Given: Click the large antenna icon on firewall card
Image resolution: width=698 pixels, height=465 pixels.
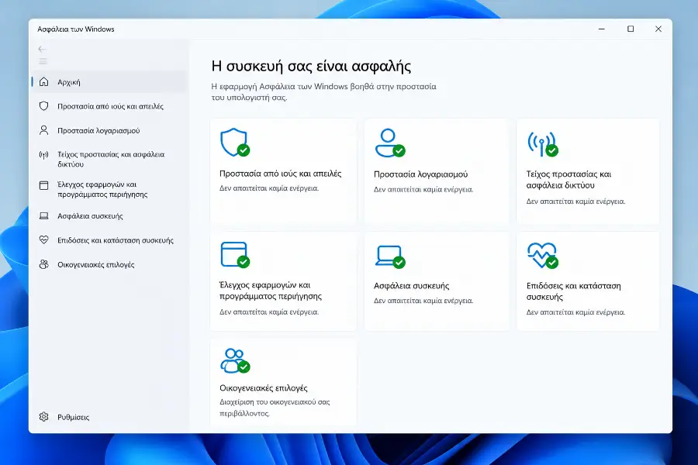Looking at the screenshot, I should tap(543, 144).
